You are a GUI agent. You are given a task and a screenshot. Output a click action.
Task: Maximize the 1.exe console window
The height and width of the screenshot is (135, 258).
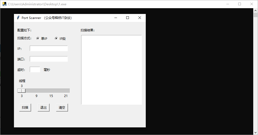tap(240, 4)
